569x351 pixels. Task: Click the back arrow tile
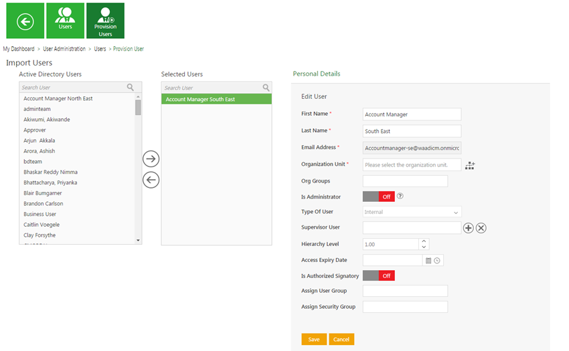coord(25,21)
